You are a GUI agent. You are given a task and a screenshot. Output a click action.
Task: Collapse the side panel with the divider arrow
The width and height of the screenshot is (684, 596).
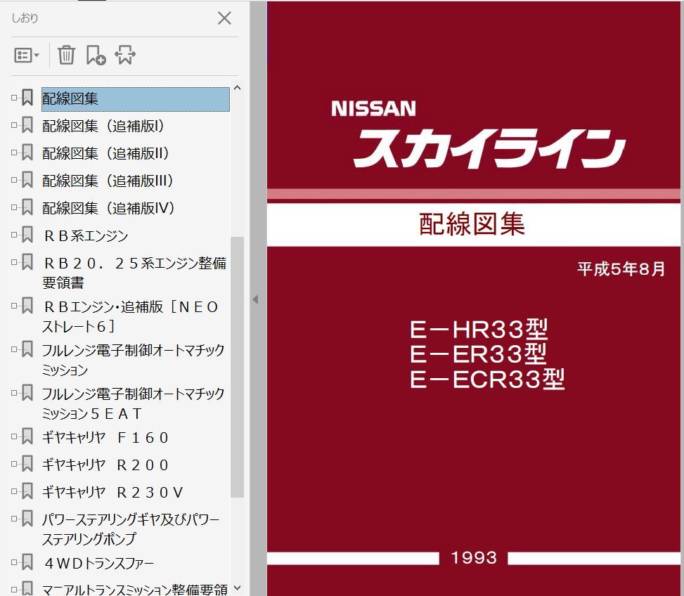(x=255, y=299)
